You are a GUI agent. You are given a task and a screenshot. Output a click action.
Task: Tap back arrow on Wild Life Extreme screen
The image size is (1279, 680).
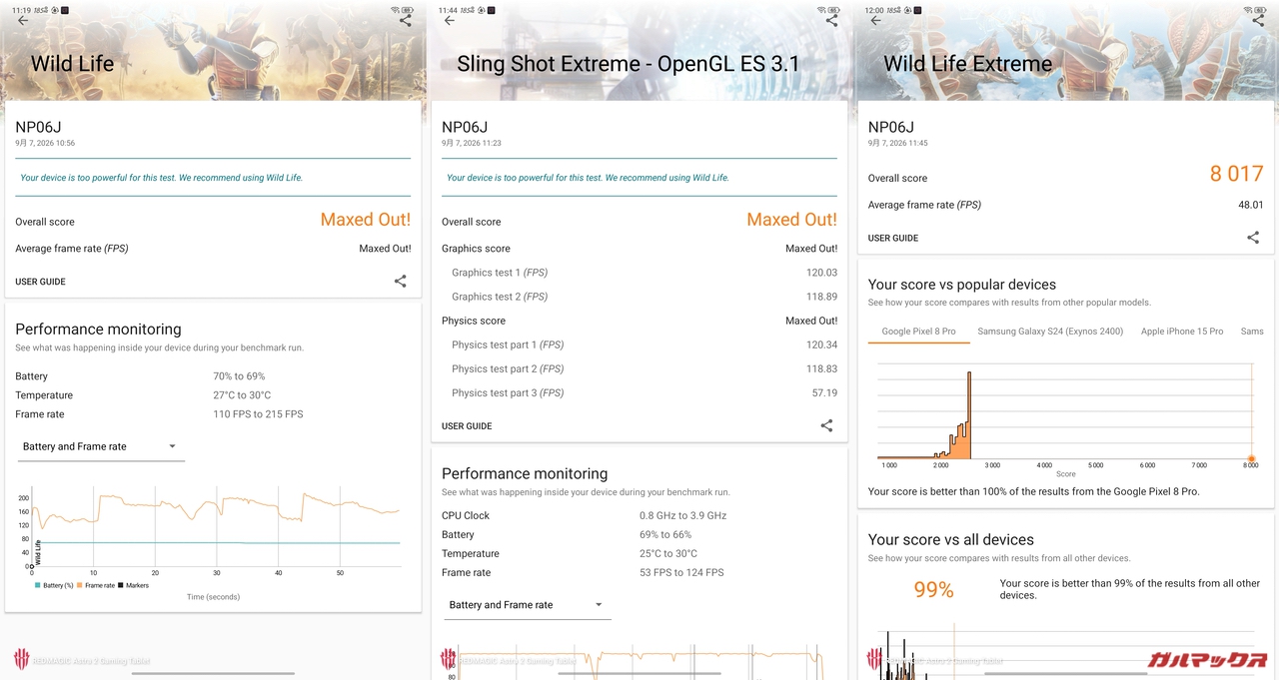pos(876,20)
